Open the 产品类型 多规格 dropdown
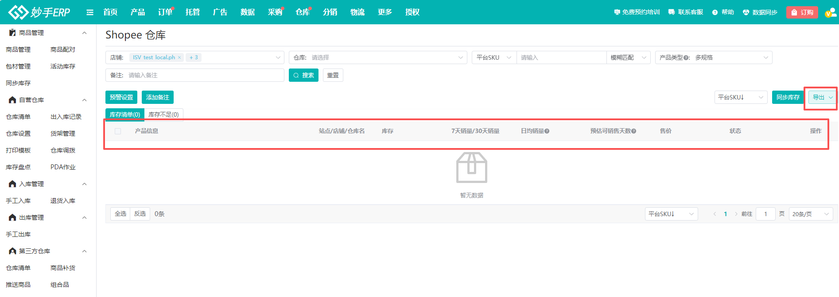Screen dimensions: 839x297 coord(714,57)
